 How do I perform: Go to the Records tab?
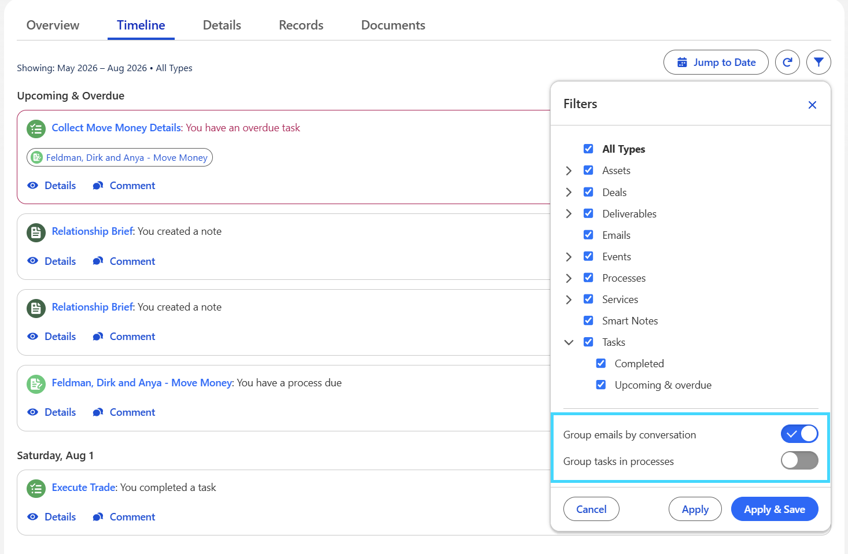pos(301,25)
